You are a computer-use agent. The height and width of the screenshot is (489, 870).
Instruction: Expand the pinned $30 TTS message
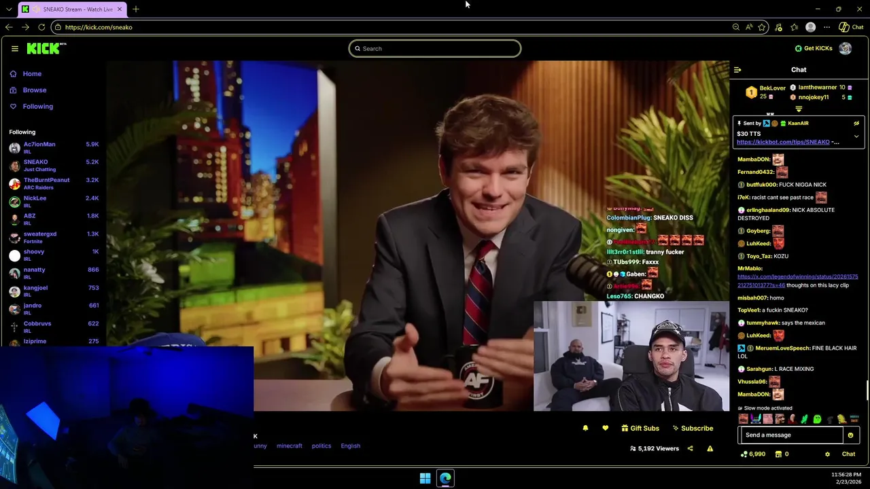pos(856,137)
